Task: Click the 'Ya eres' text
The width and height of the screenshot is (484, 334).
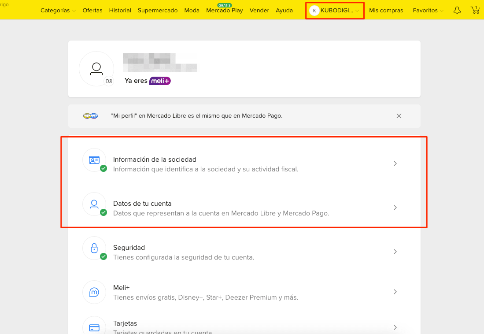Action: coord(136,81)
